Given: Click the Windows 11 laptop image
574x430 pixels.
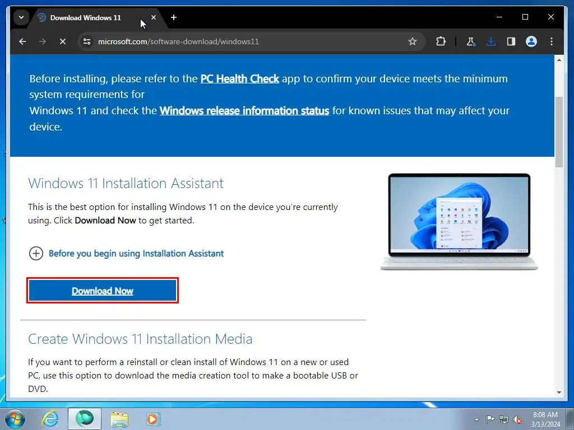Looking at the screenshot, I should click(459, 222).
